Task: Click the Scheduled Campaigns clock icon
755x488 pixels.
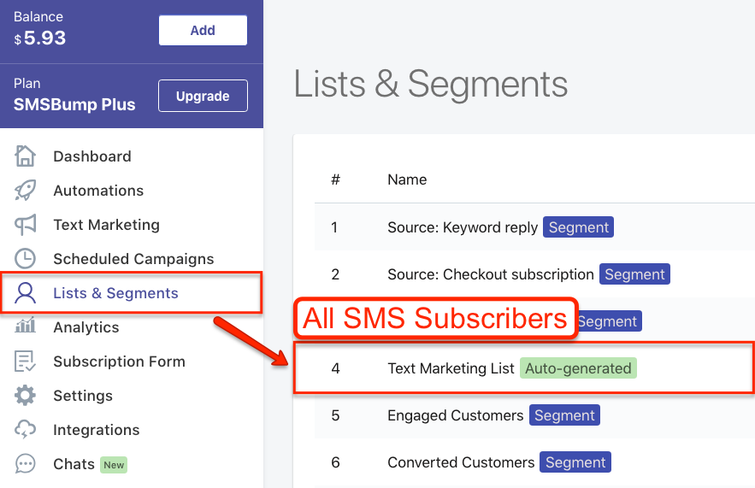Action: click(25, 258)
